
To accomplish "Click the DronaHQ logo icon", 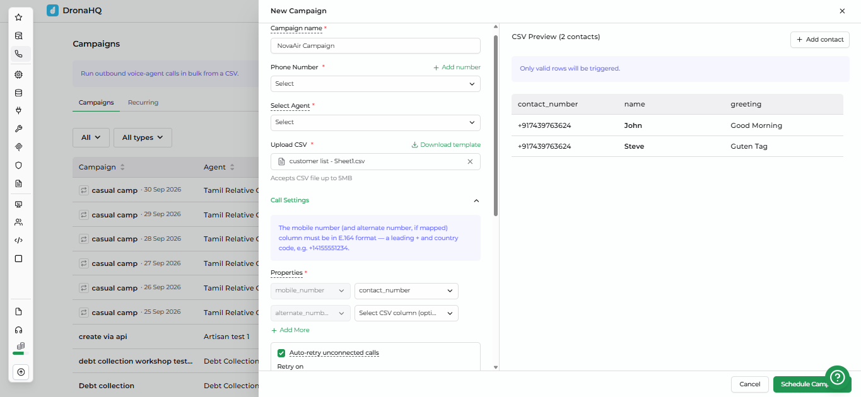I will [x=53, y=11].
